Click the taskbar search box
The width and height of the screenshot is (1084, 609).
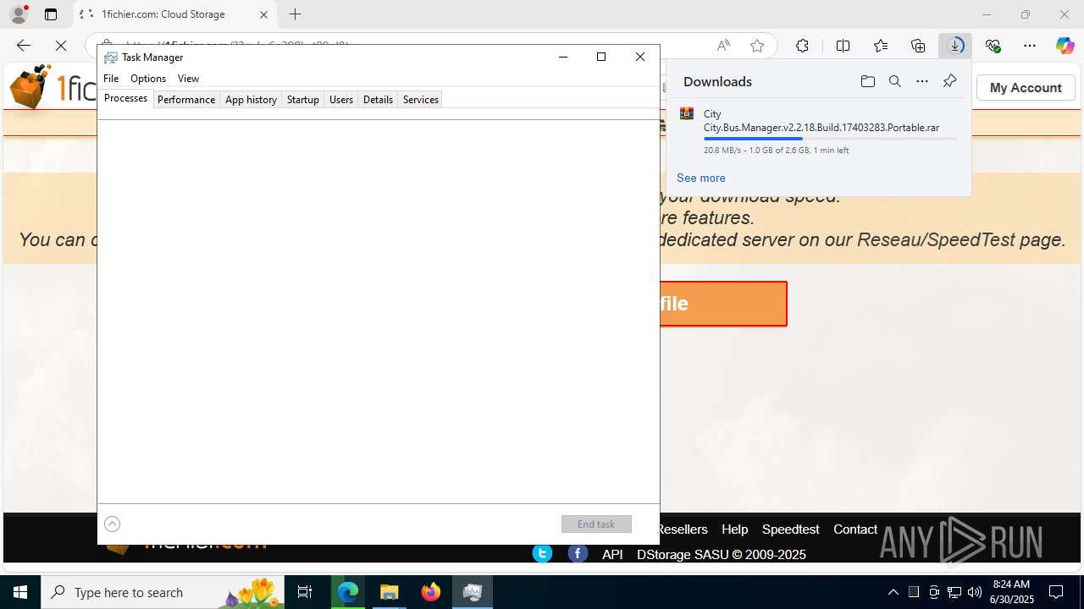pos(163,592)
